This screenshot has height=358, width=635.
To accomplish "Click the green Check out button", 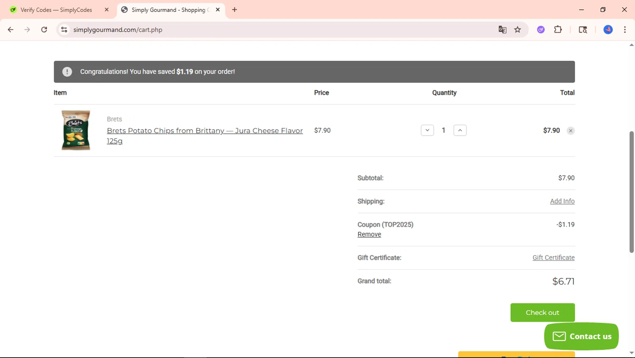I will 542,312.
